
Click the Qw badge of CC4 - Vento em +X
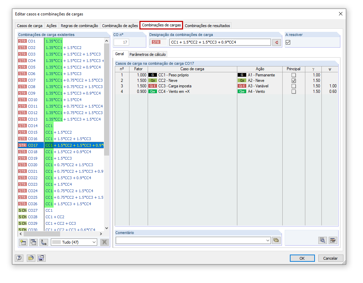(x=152, y=91)
